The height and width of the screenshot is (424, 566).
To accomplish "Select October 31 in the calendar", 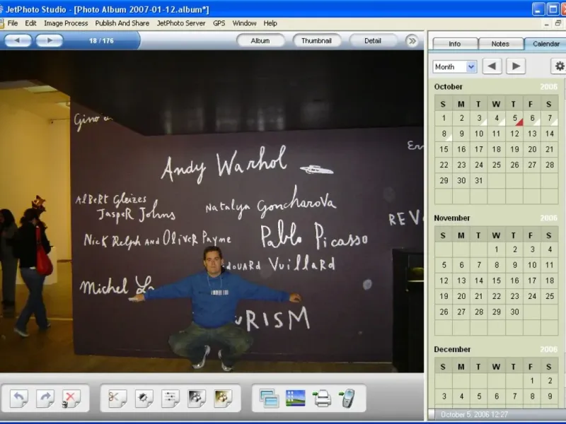I will [x=479, y=181].
